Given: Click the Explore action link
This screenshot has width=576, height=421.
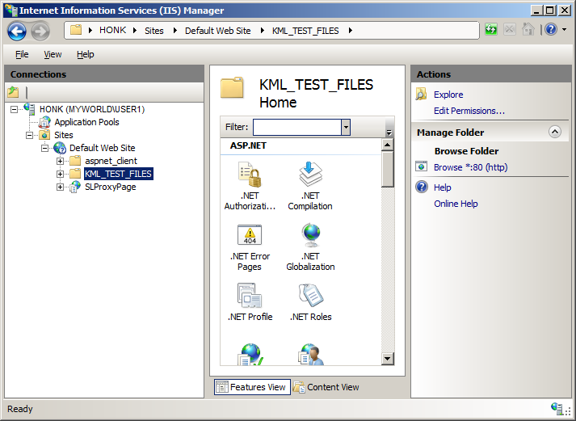Looking at the screenshot, I should [448, 95].
